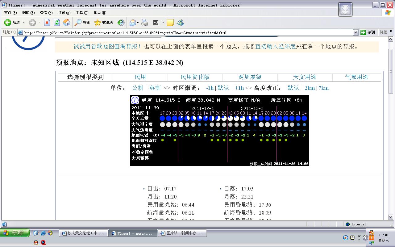Click the 默认 altitude correction link
This screenshot has height=247, width=395.
pos(293,88)
